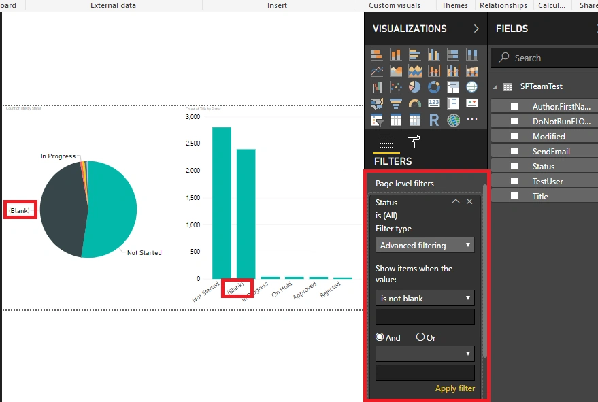
Task: Open the Advanced filtering type dropdown
Action: [425, 246]
